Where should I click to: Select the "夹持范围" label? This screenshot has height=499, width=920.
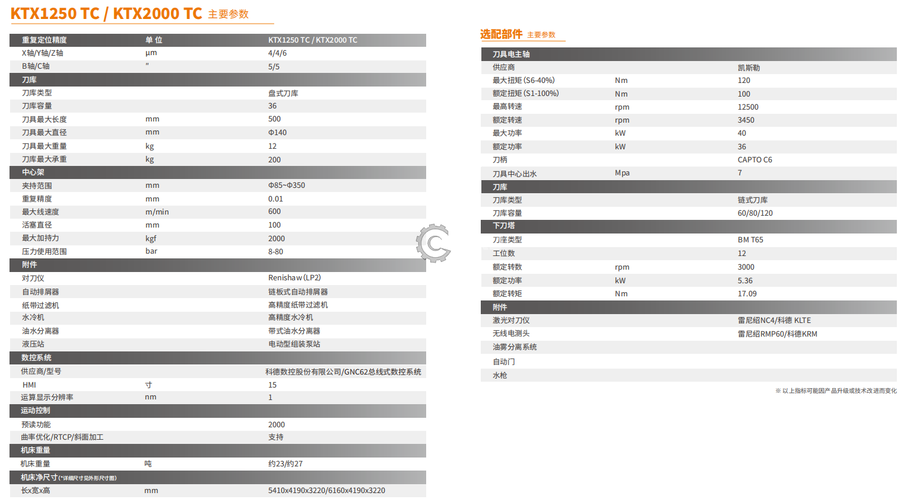point(37,185)
